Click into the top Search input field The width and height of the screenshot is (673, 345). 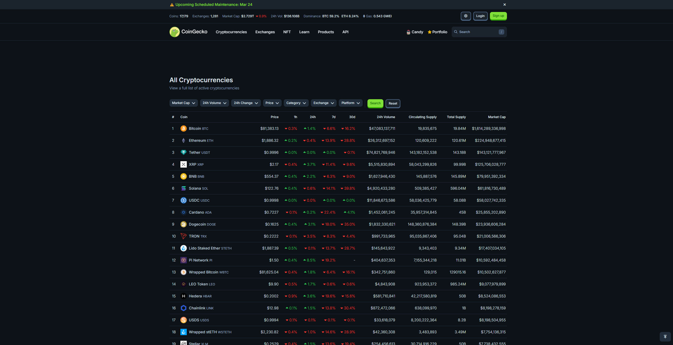pyautogui.click(x=479, y=32)
